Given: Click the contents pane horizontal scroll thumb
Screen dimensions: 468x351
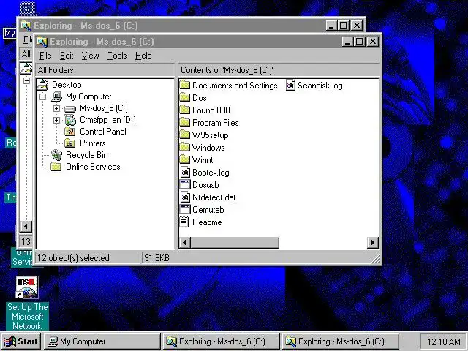Looking at the screenshot, I should coord(235,242).
